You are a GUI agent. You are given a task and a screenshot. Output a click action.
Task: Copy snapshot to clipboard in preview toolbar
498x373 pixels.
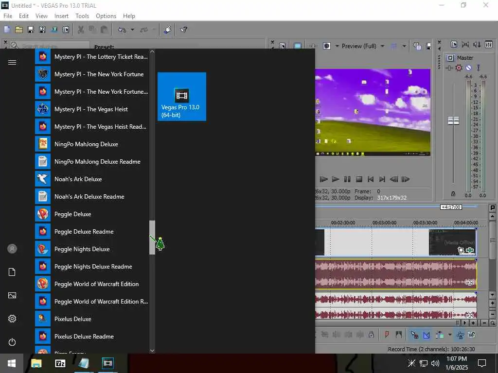pyautogui.click(x=417, y=46)
